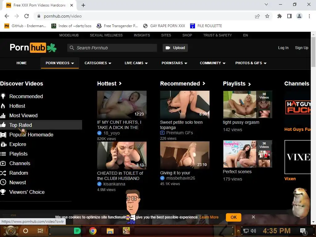Open the notification center icon
The height and width of the screenshot is (237, 316).
(303, 231)
